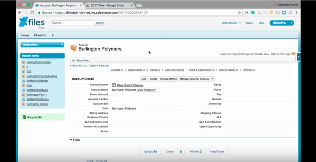Image resolution: width=316 pixels, height=162 pixels.
Task: Open Burlington Poly Industries recent item
Action: [x=42, y=76]
